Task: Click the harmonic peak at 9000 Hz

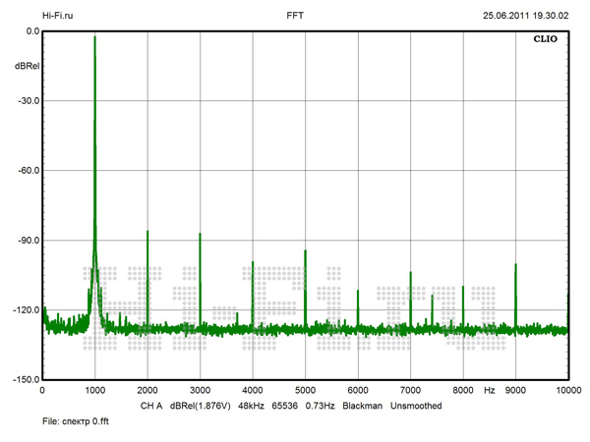Action: (515, 265)
